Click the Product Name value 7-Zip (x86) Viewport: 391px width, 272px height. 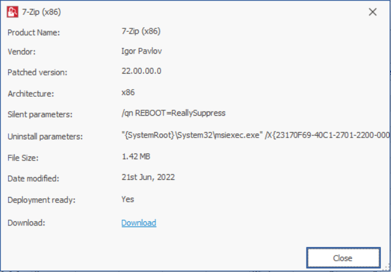(x=141, y=31)
